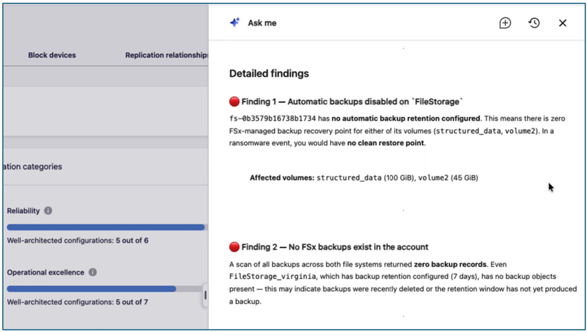Click the Finding 2 heading text

click(335, 247)
